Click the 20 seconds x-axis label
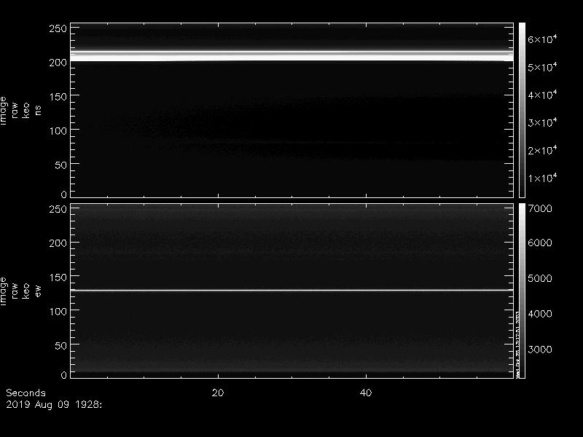 pos(218,393)
